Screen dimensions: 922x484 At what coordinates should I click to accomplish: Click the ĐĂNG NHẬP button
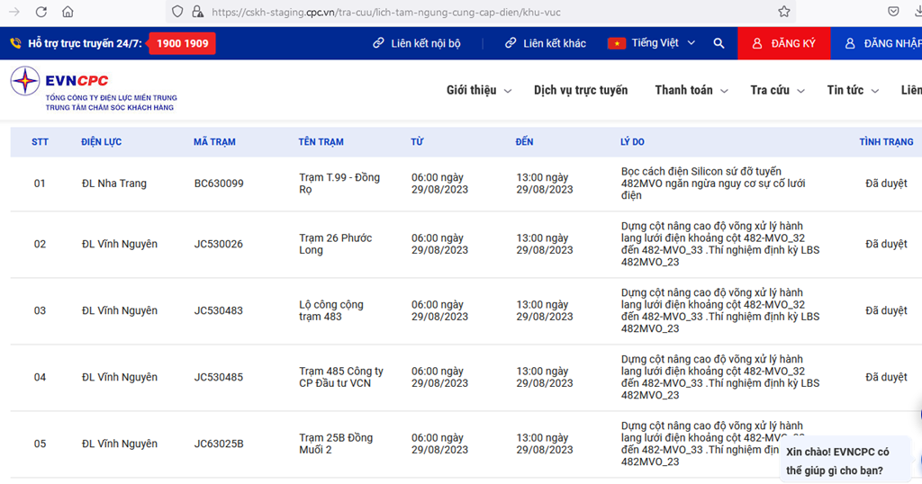[x=882, y=43]
